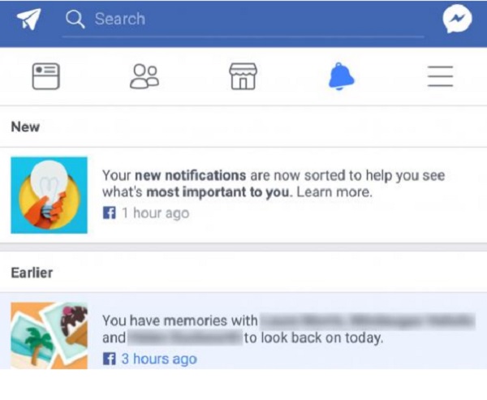Tap the light bulb notification thumbnail

point(49,195)
